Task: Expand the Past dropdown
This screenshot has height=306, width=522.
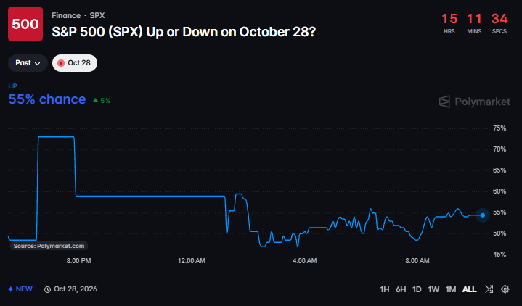Action: click(x=28, y=63)
